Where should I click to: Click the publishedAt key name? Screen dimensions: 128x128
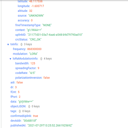18,125
